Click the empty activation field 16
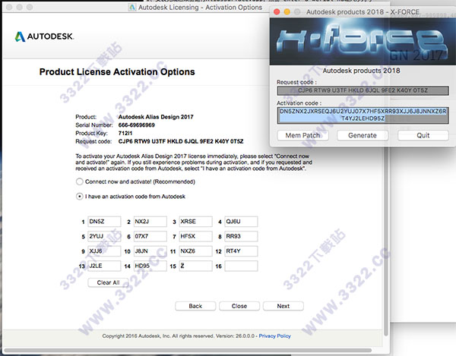456x356 pixels. (241, 266)
